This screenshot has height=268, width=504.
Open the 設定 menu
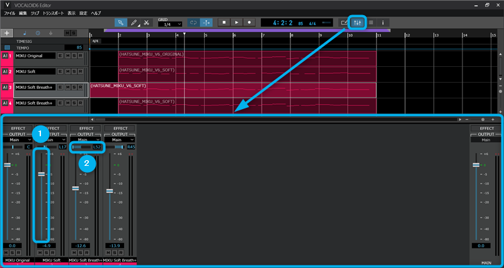pyautogui.click(x=83, y=13)
